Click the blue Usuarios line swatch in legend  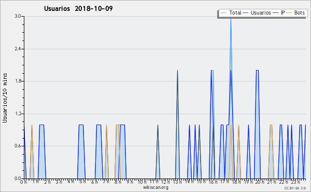246,12
